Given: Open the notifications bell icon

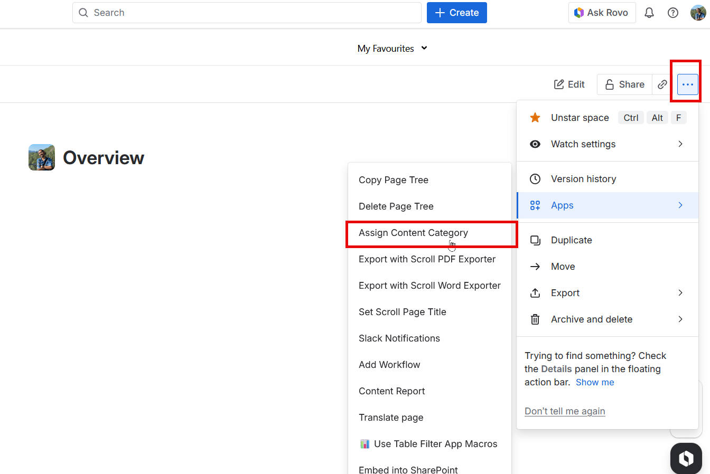Looking at the screenshot, I should coord(649,13).
